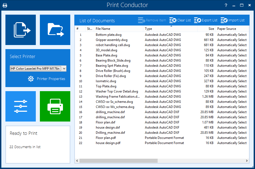Open Help with the question mark
255x169 pixels.
coord(226,5)
